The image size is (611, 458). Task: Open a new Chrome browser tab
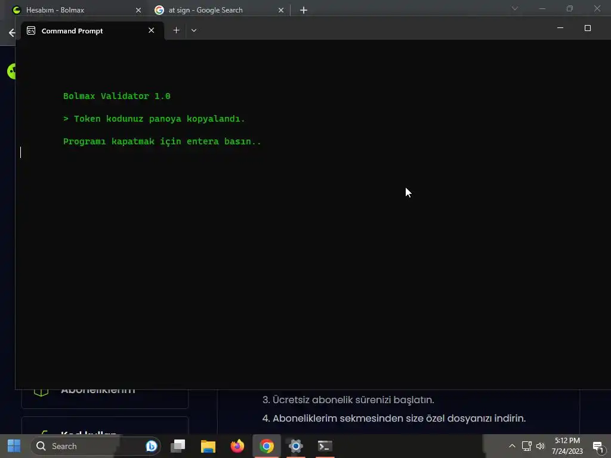click(304, 10)
